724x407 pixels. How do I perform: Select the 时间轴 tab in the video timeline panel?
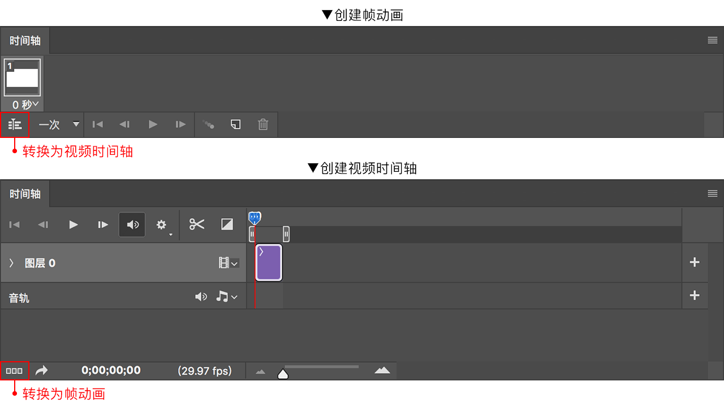point(25,194)
